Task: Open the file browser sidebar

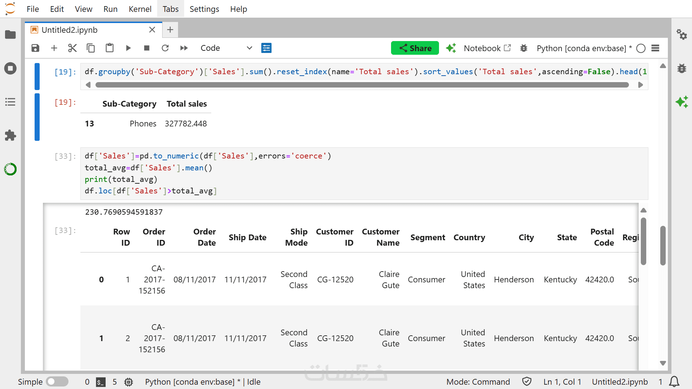Action: coord(10,35)
